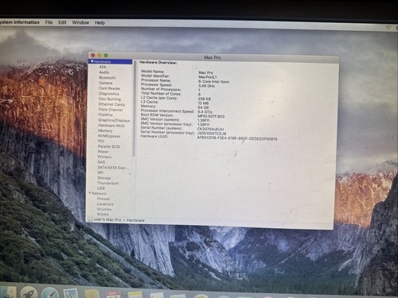Click "user's Mac Pro" in the path bar
This screenshot has height=298, width=398.
107,219
